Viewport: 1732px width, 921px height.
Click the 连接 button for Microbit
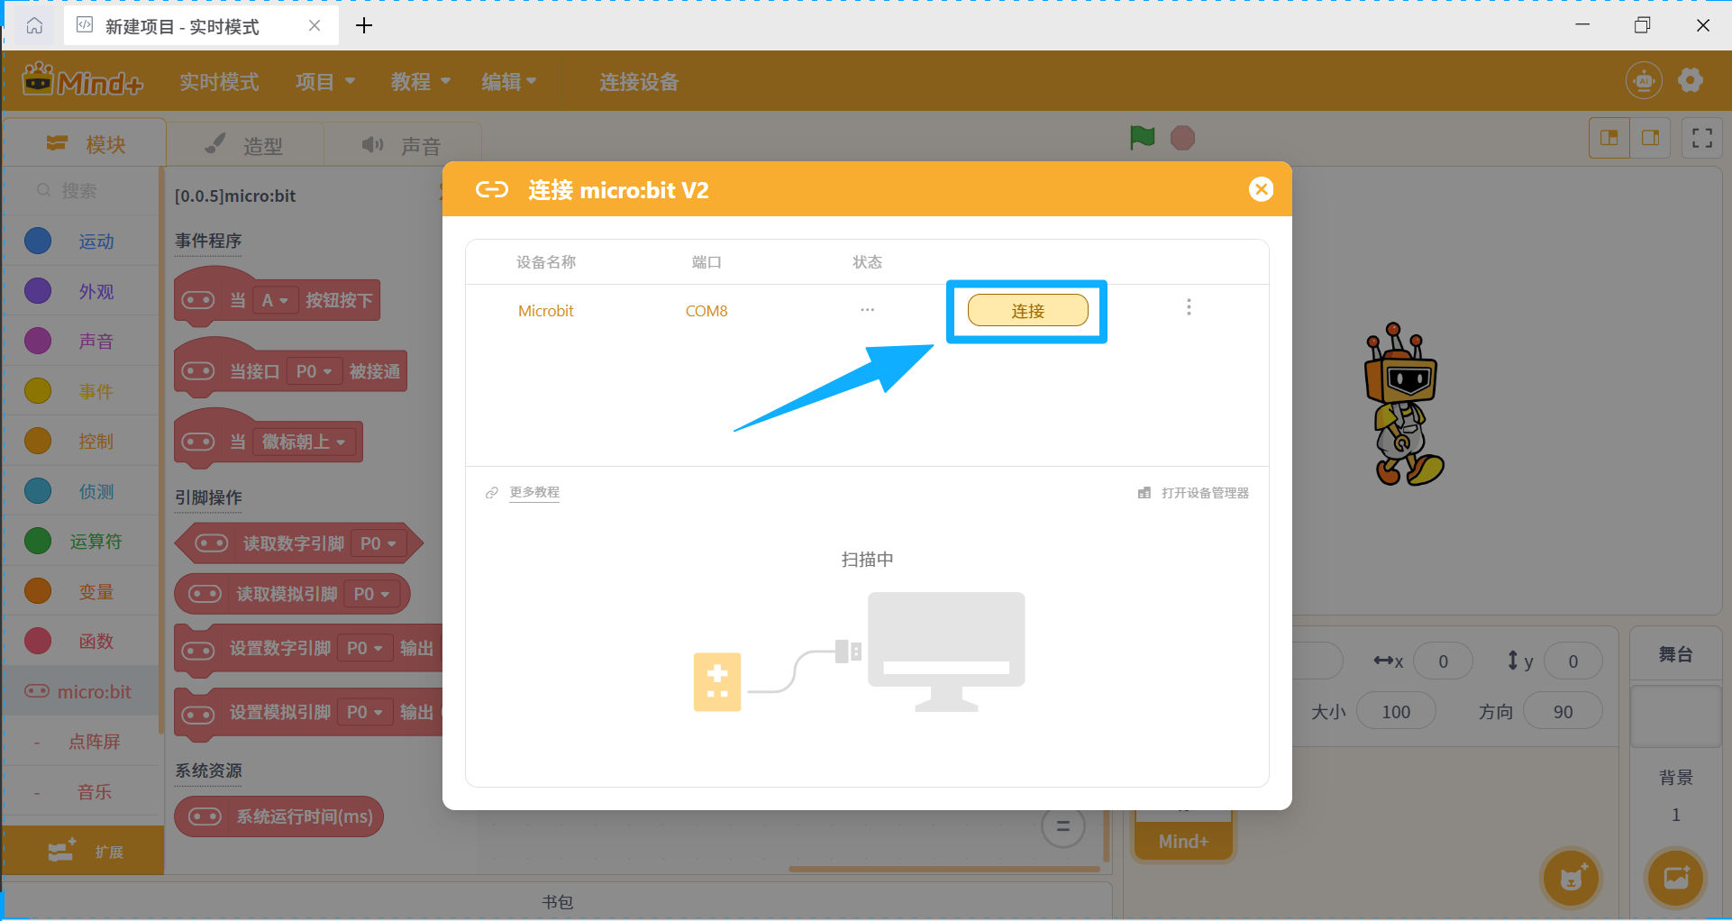click(1027, 311)
